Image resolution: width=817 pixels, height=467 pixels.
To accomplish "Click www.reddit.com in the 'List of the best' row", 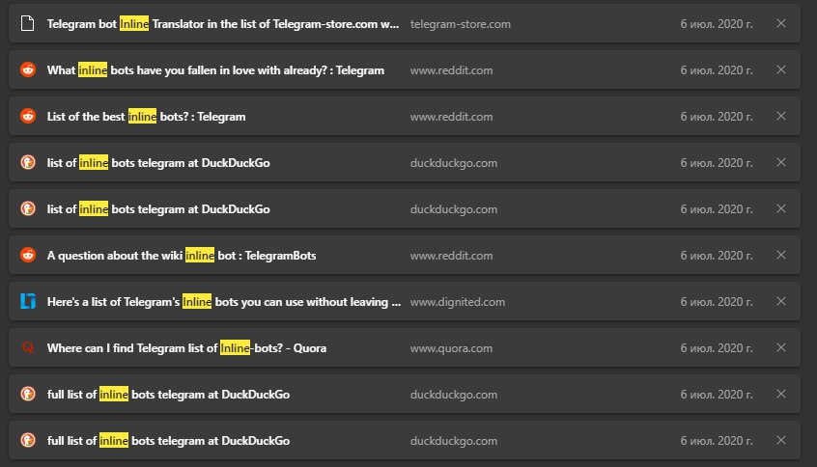I will pos(451,117).
